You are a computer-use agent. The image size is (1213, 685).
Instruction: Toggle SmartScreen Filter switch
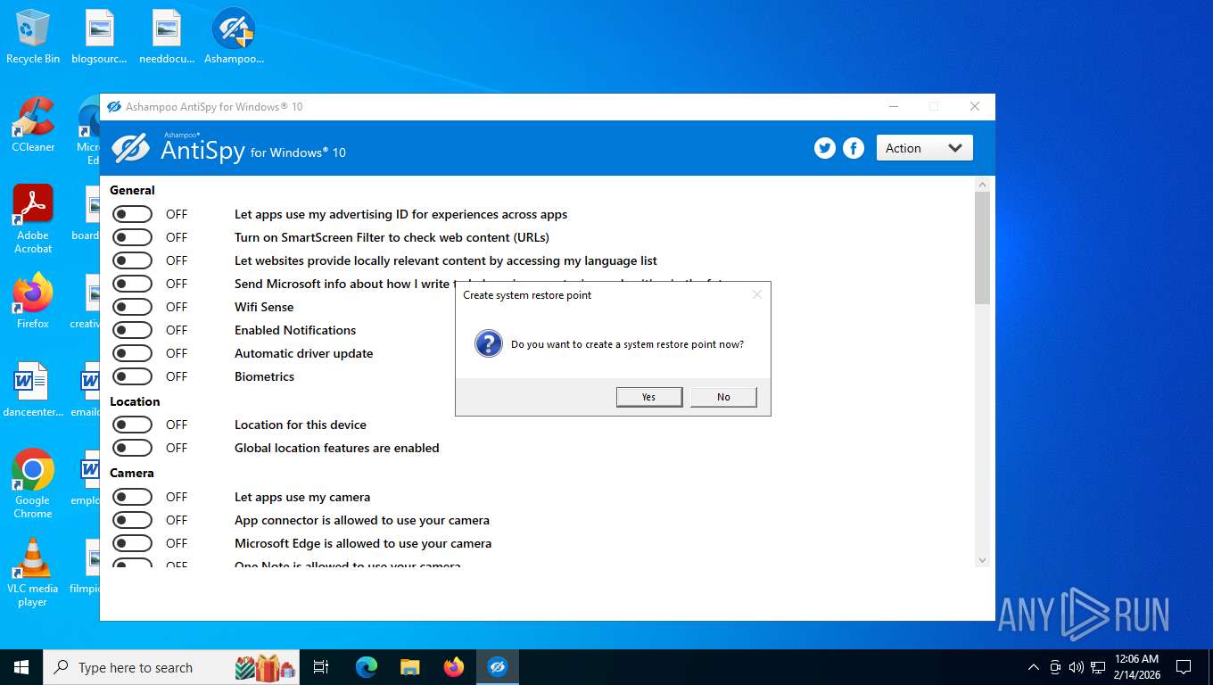(x=132, y=237)
